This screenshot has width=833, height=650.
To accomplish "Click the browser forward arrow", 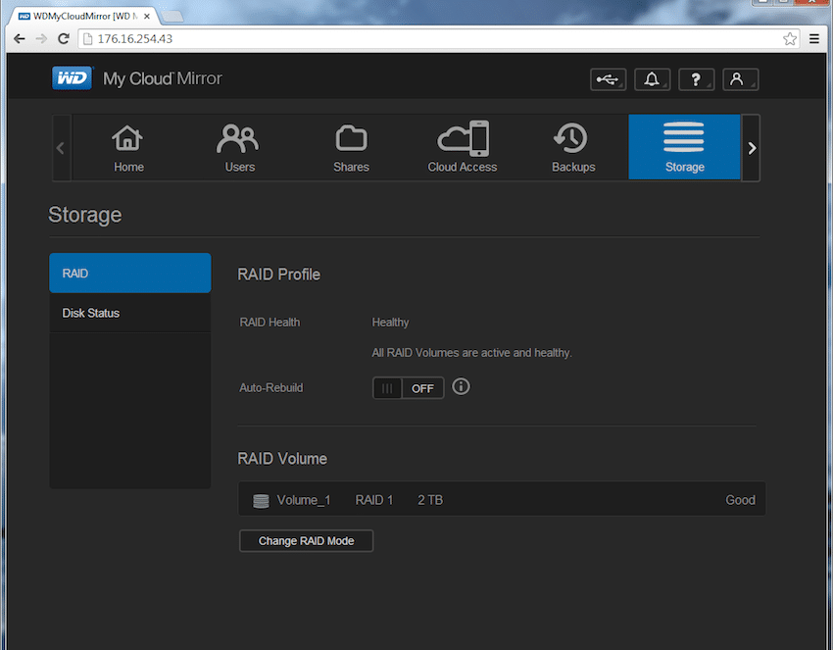I will pyautogui.click(x=41, y=39).
